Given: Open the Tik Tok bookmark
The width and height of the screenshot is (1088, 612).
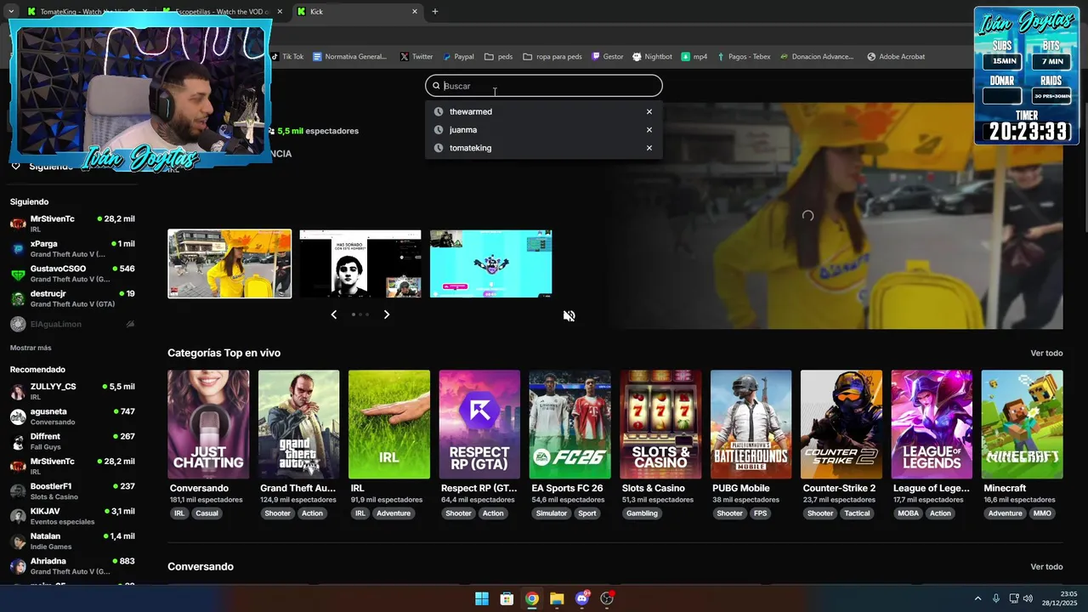Looking at the screenshot, I should pyautogui.click(x=286, y=56).
